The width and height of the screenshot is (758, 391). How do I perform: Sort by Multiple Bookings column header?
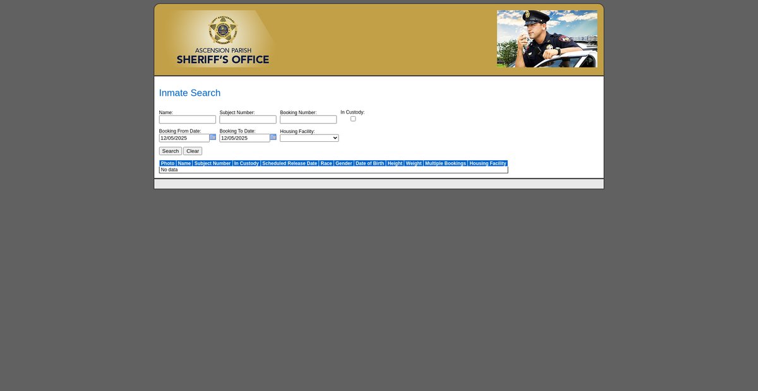click(446, 163)
